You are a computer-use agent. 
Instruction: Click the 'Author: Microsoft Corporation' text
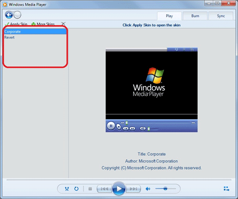click(151, 161)
